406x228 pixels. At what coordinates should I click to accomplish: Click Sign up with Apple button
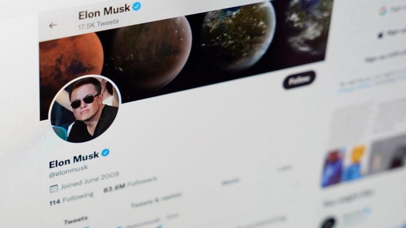392,33
